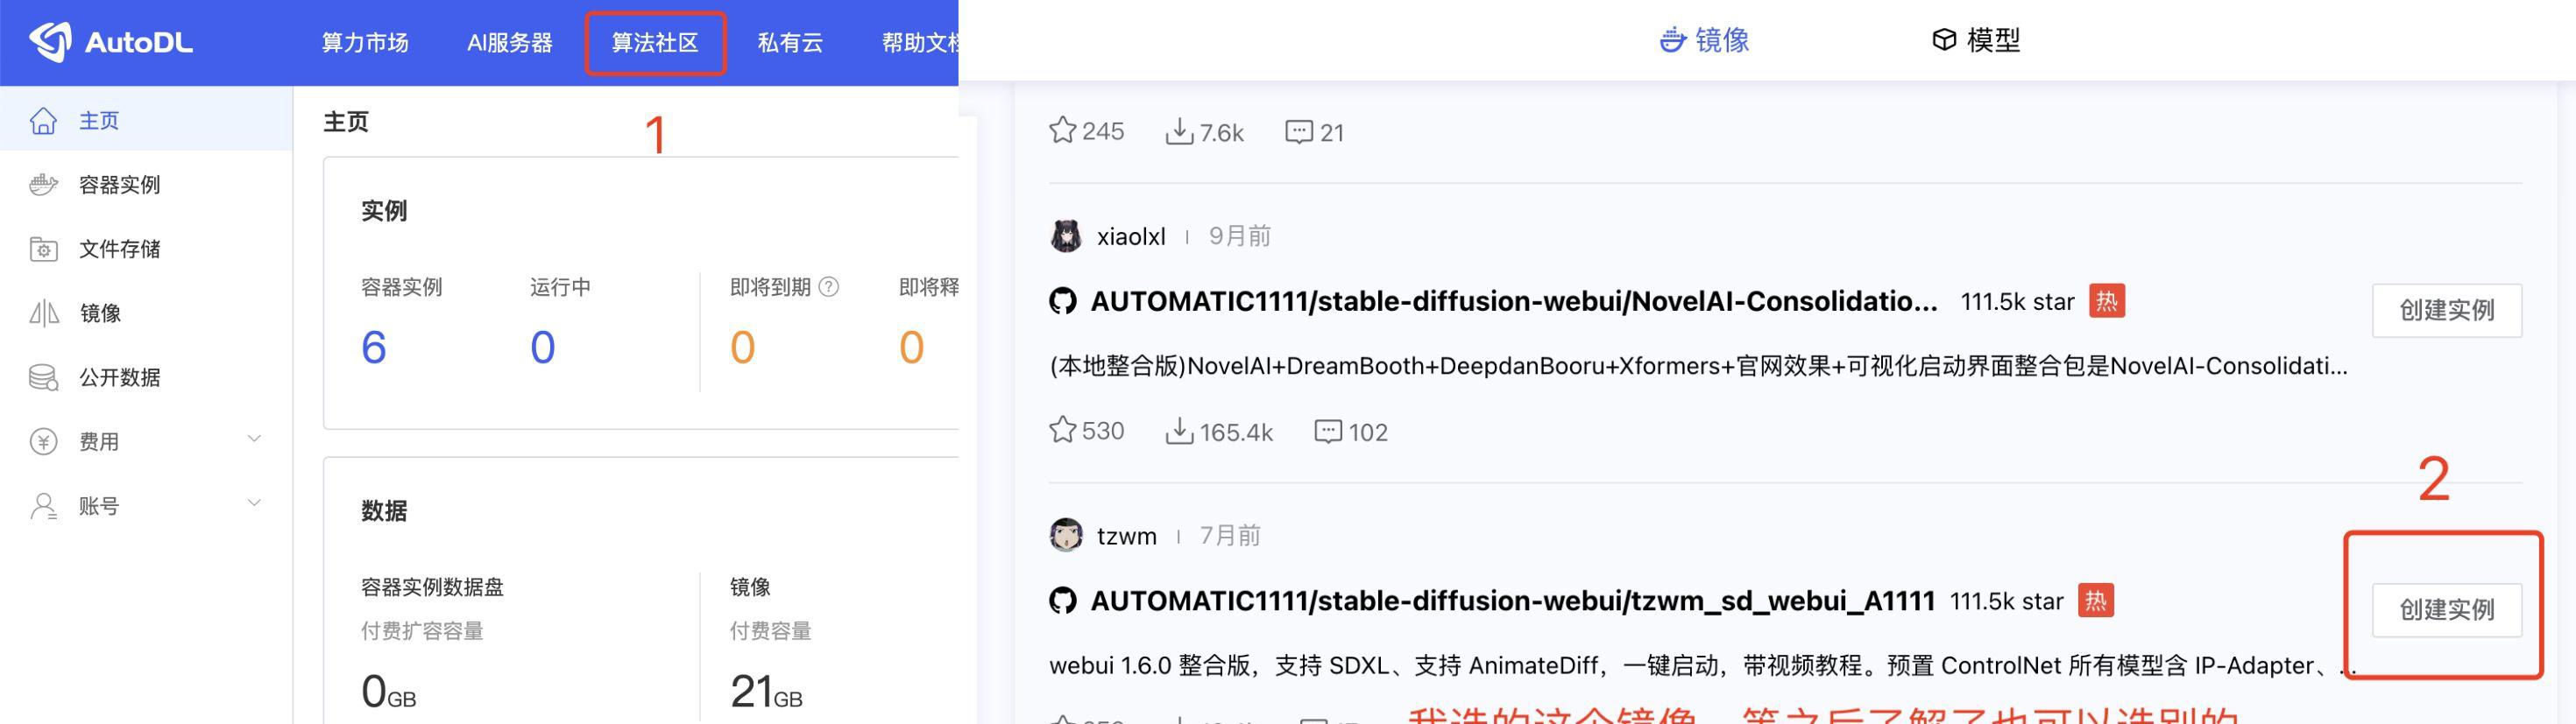The height and width of the screenshot is (724, 2576).
Task: Click the 即将到期 count 0
Action: tap(742, 348)
